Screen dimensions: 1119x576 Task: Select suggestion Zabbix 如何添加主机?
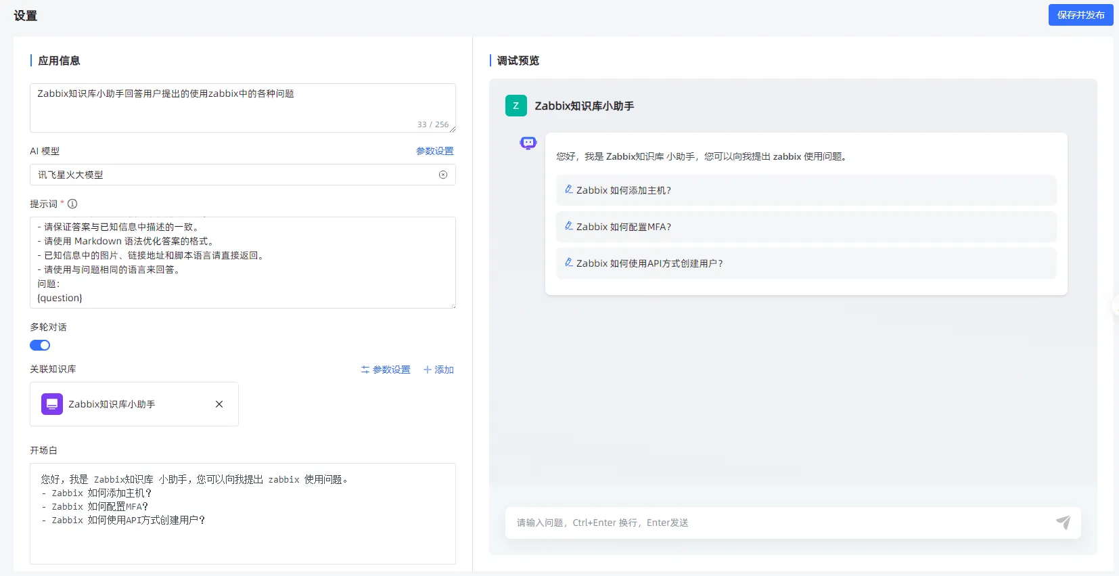(806, 190)
